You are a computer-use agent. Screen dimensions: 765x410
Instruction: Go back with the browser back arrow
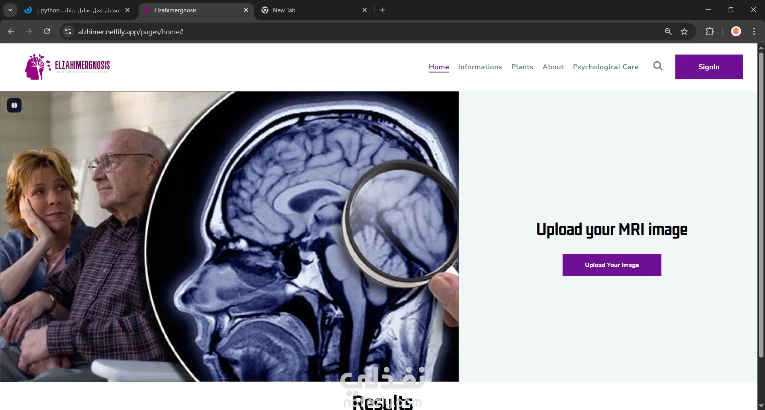(11, 31)
